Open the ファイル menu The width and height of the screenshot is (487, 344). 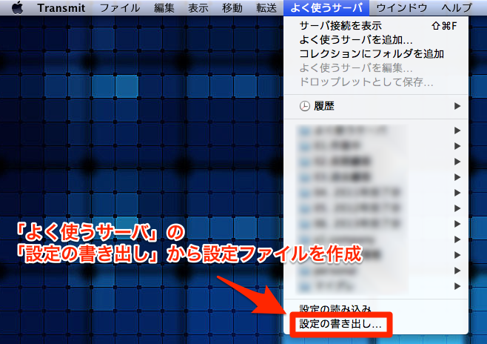click(119, 7)
